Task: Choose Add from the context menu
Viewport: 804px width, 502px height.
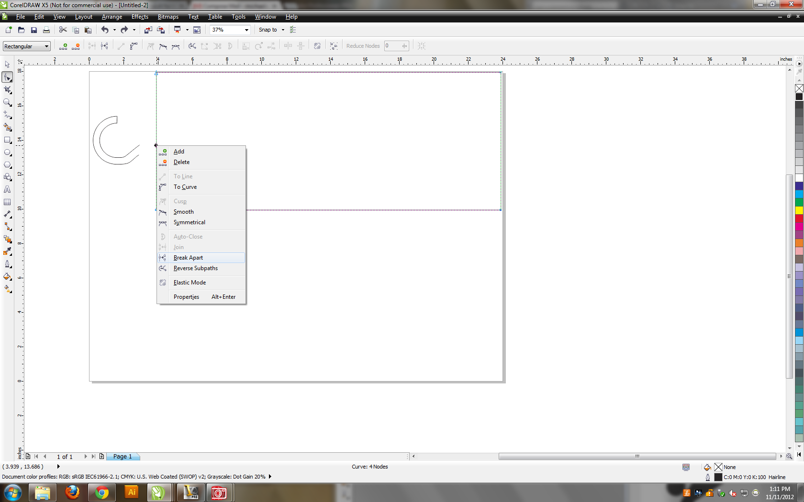Action: 201,152
